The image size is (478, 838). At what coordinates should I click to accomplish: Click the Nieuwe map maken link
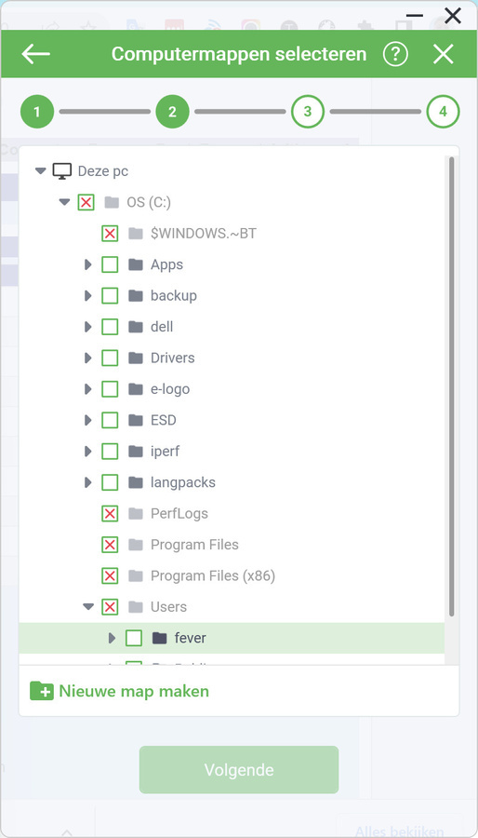[x=134, y=691]
